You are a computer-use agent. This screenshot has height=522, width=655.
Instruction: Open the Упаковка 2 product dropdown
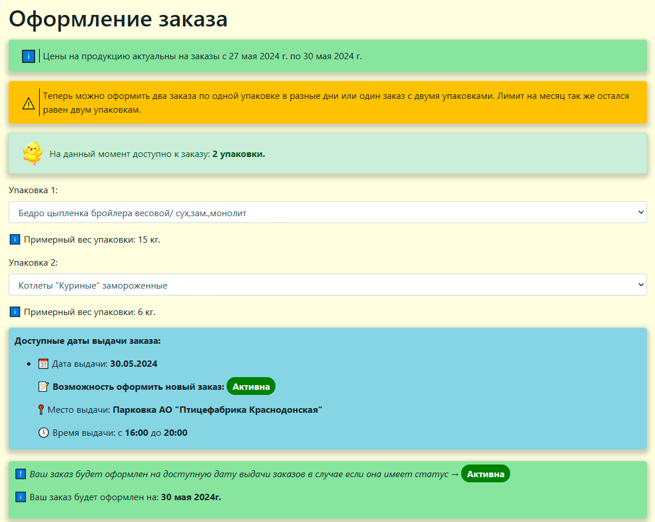click(327, 285)
